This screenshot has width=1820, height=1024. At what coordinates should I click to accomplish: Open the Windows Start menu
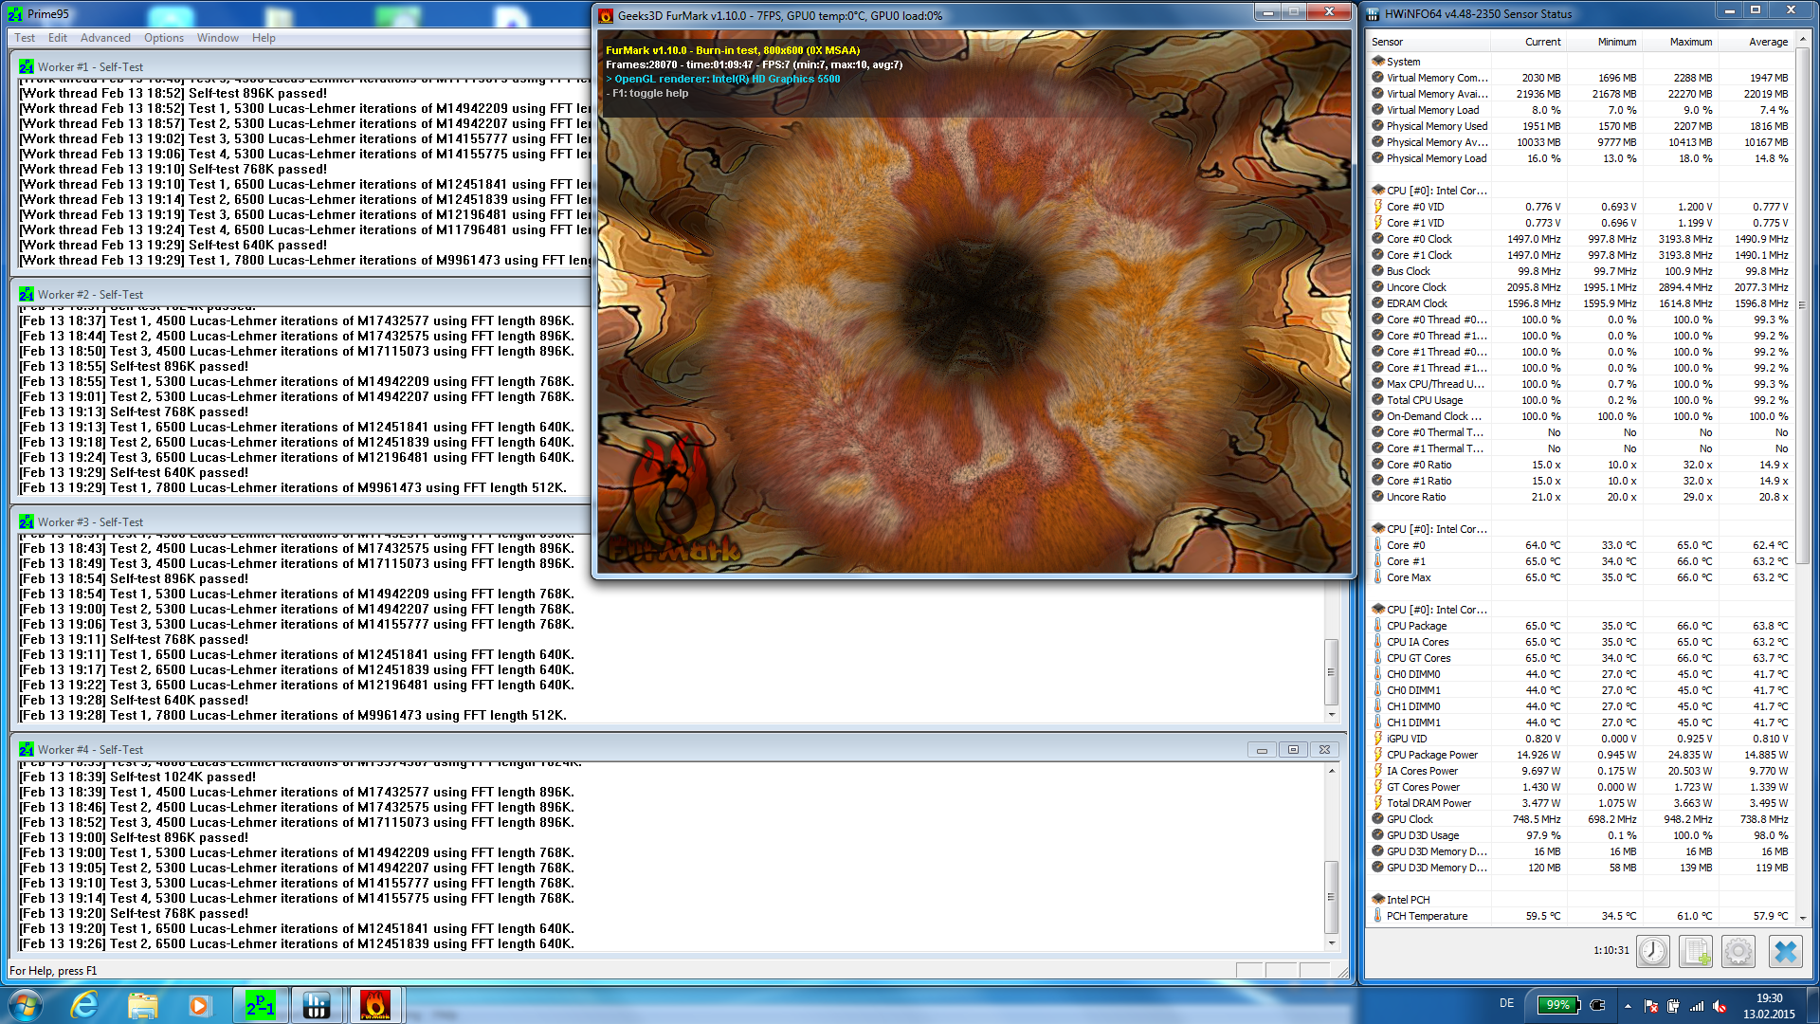[26, 1005]
